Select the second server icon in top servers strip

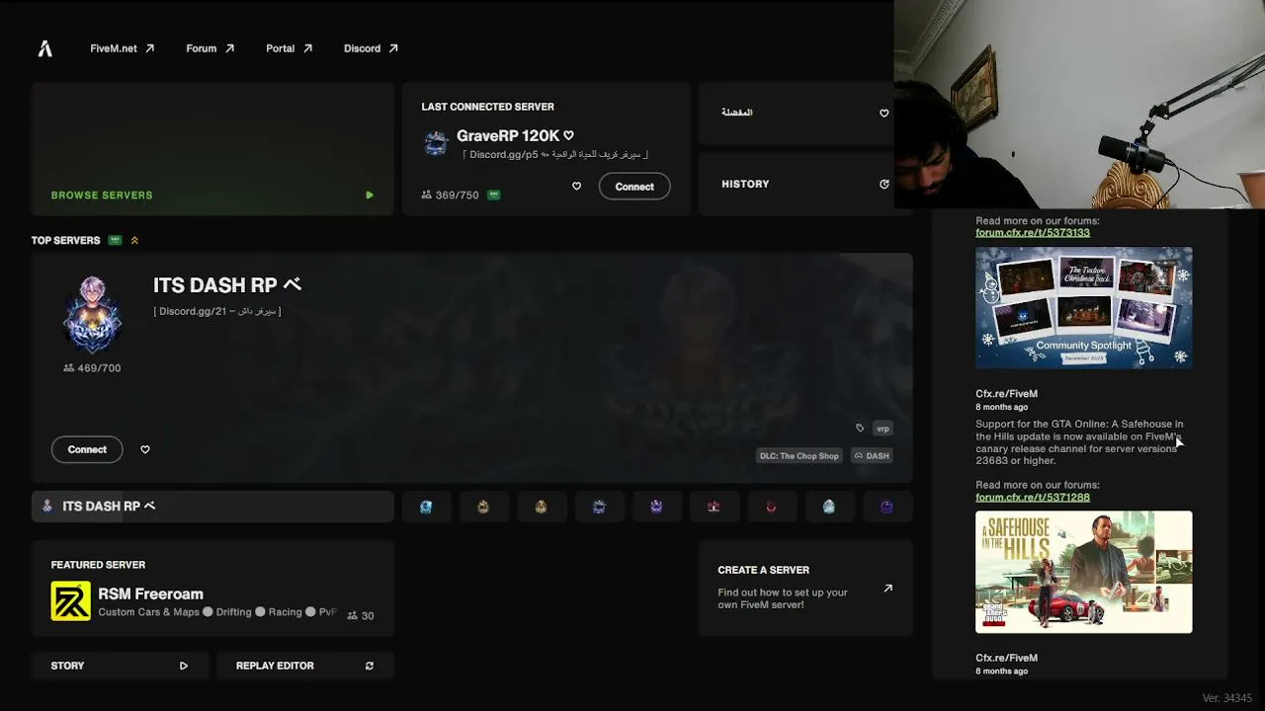(x=483, y=507)
